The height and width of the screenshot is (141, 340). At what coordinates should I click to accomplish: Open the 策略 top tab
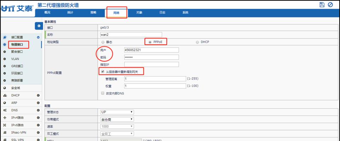pyautogui.click(x=93, y=13)
